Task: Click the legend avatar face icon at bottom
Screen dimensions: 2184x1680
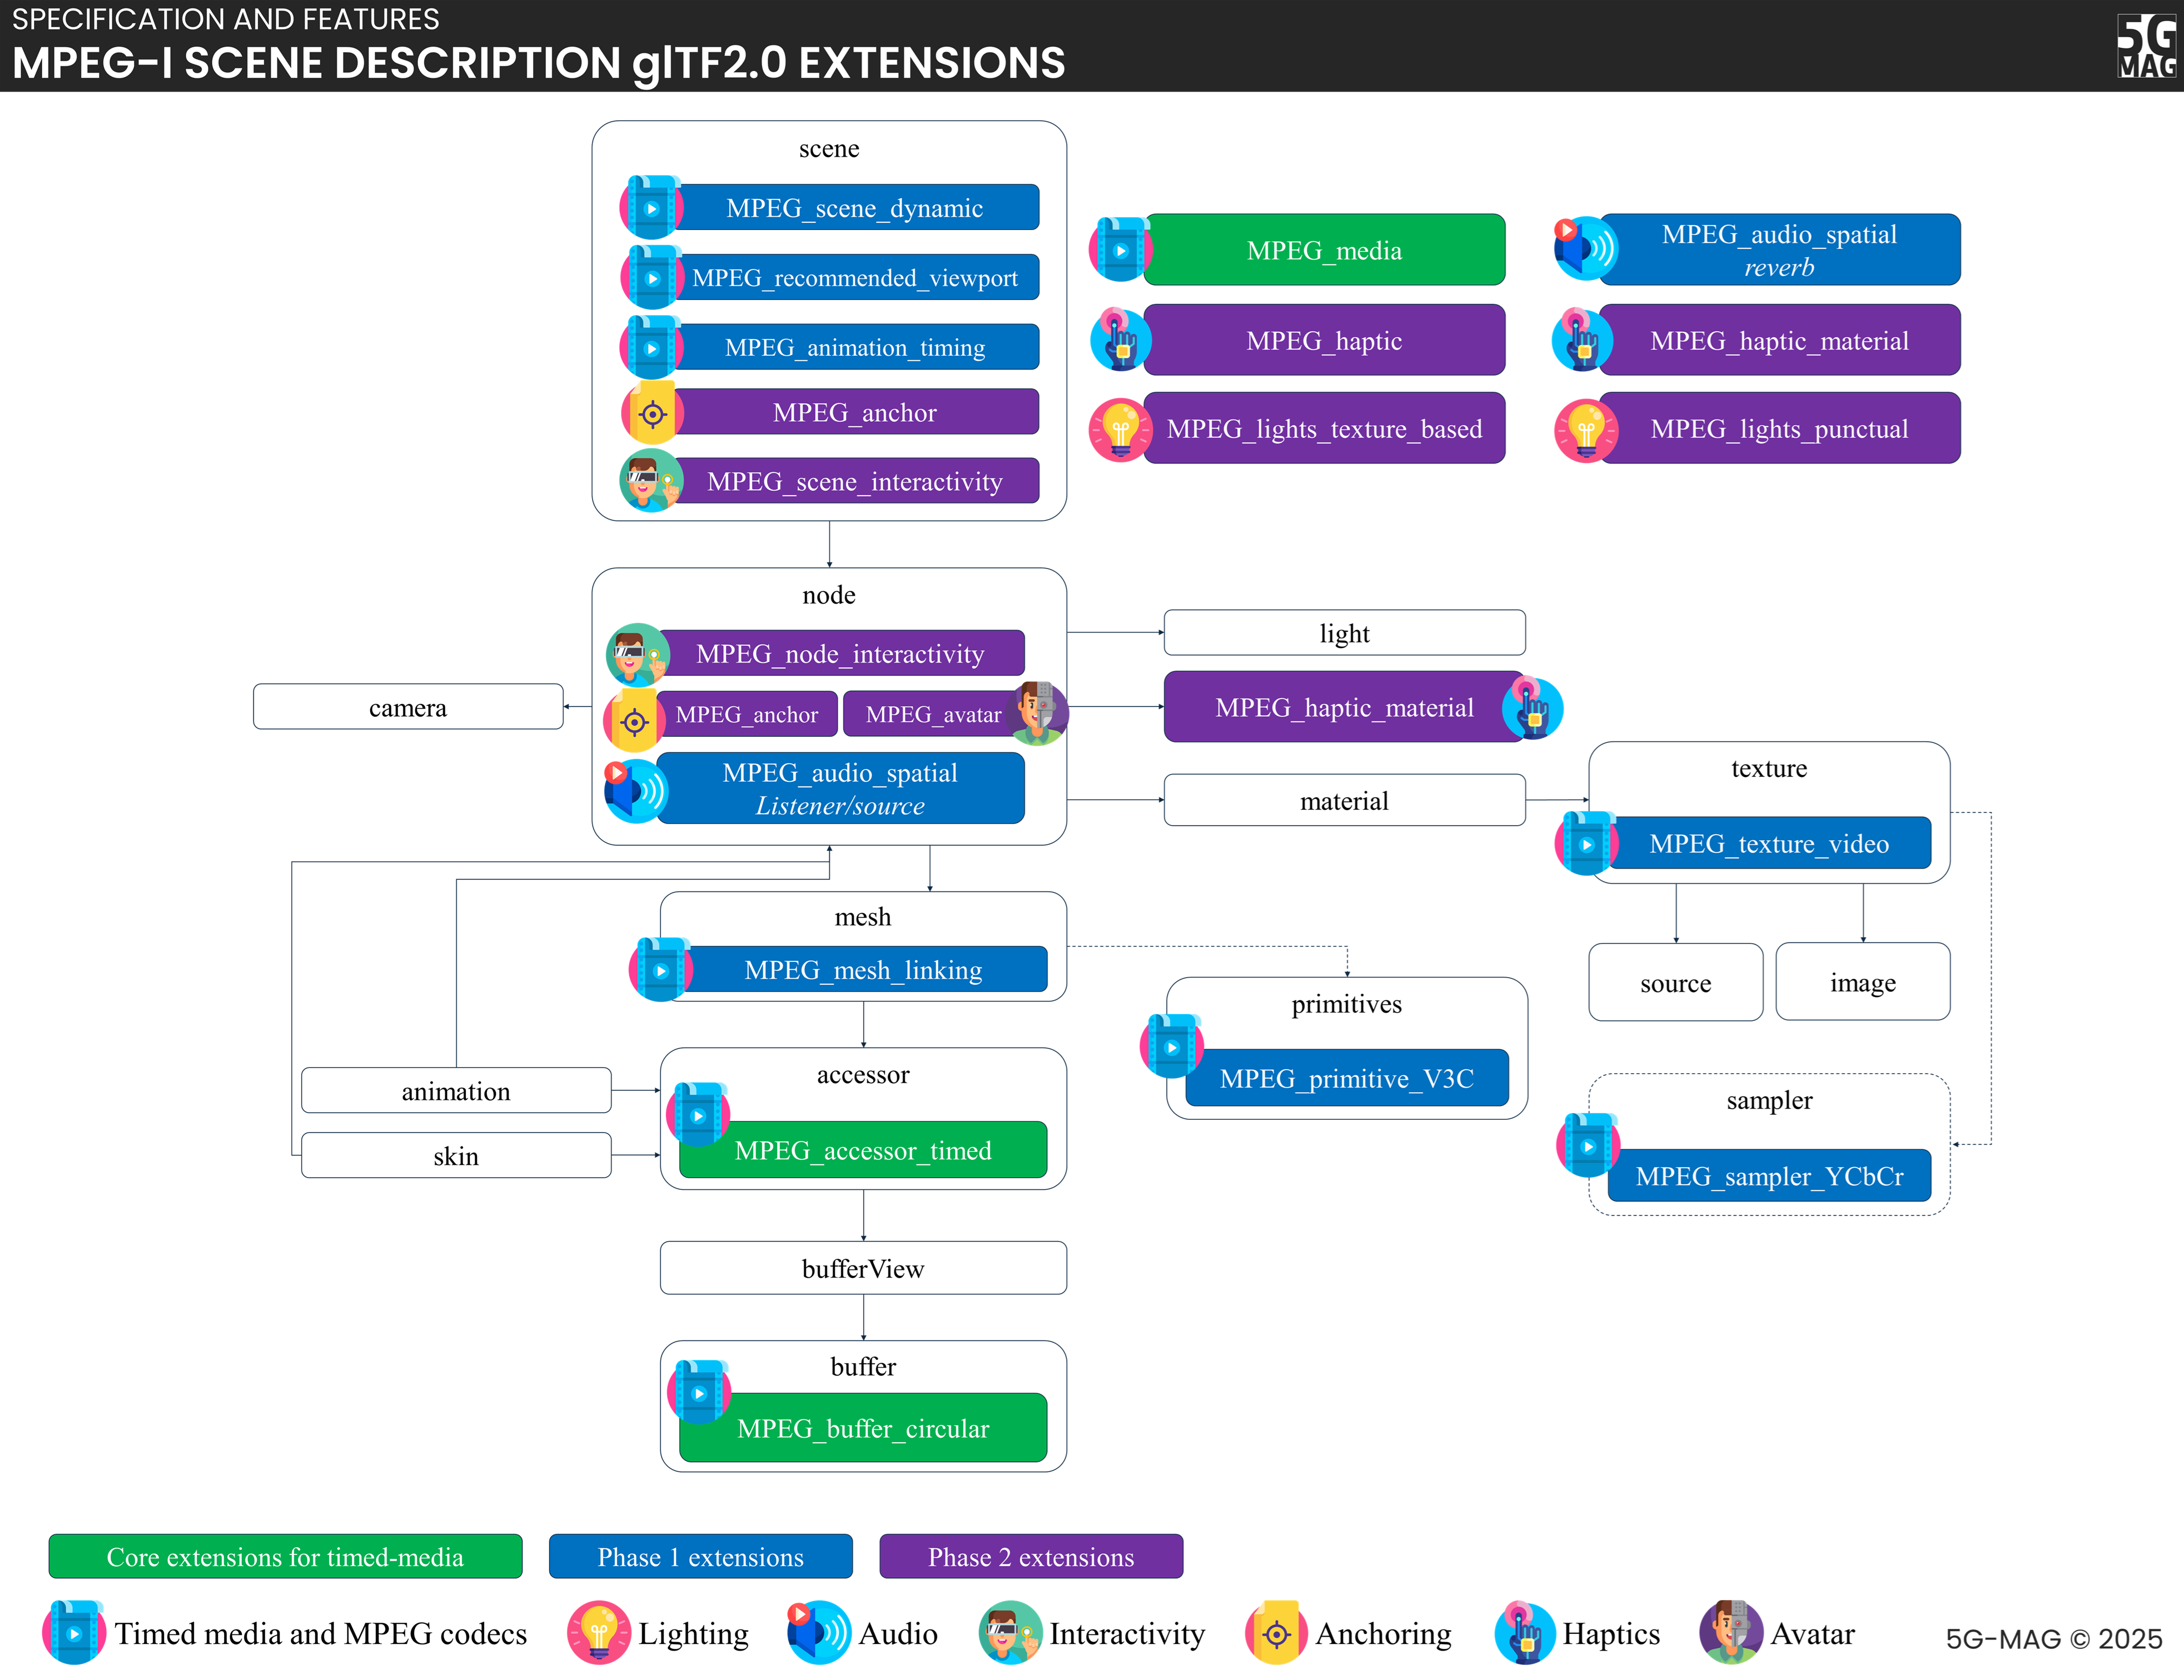Action: 1731,1632
